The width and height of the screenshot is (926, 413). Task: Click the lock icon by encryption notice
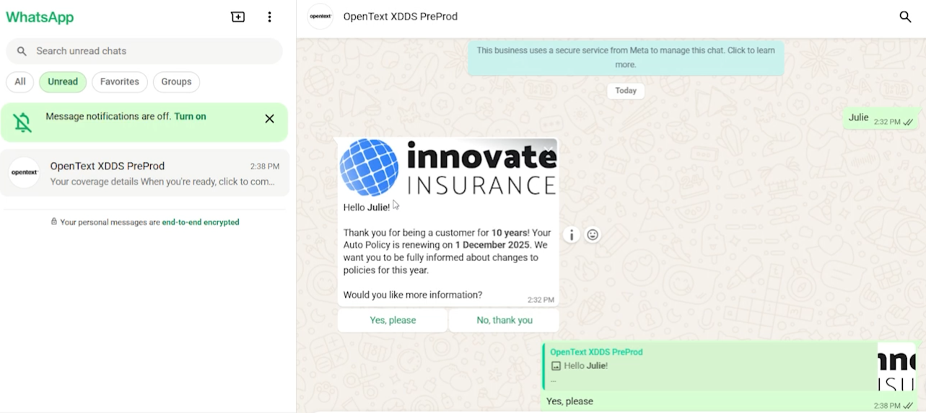[x=53, y=222]
